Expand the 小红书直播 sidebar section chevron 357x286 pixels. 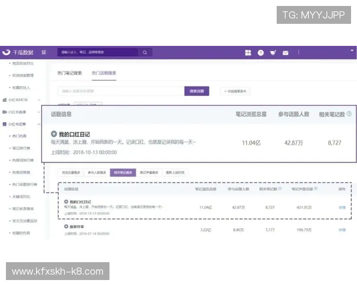39,112
